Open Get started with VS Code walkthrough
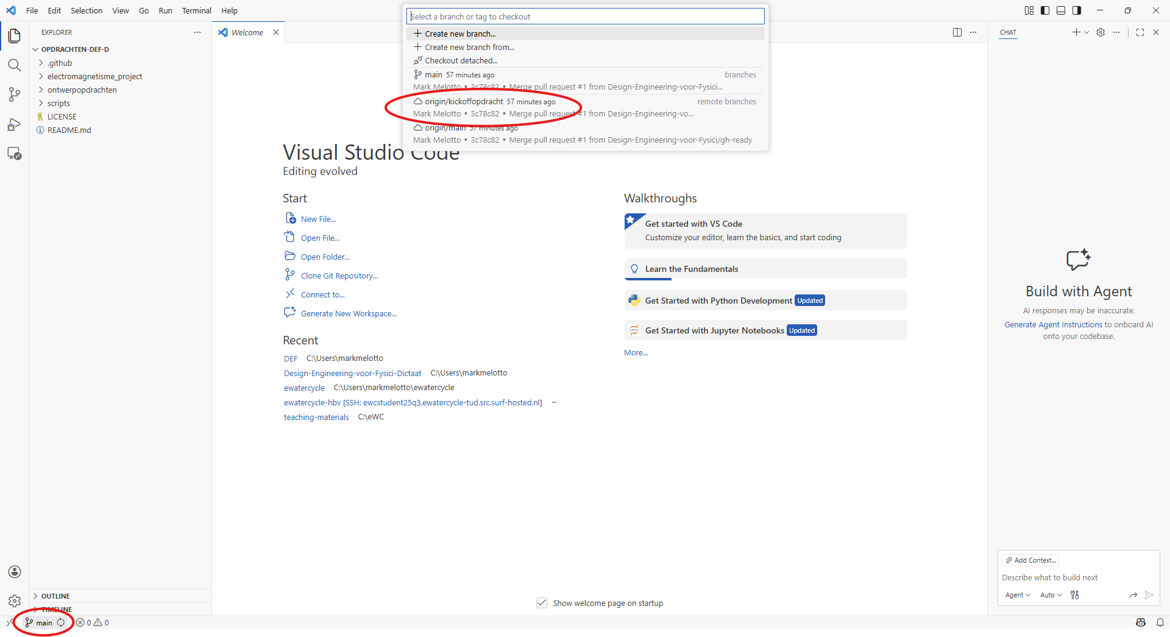This screenshot has width=1170, height=637. [766, 230]
